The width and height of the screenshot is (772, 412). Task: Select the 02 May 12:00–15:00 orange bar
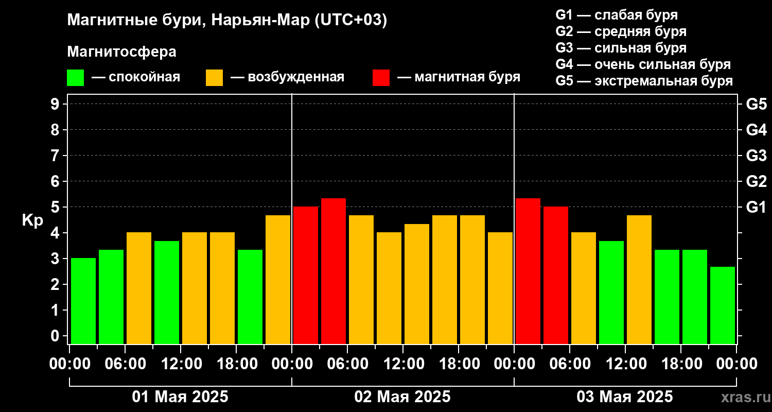[417, 284]
